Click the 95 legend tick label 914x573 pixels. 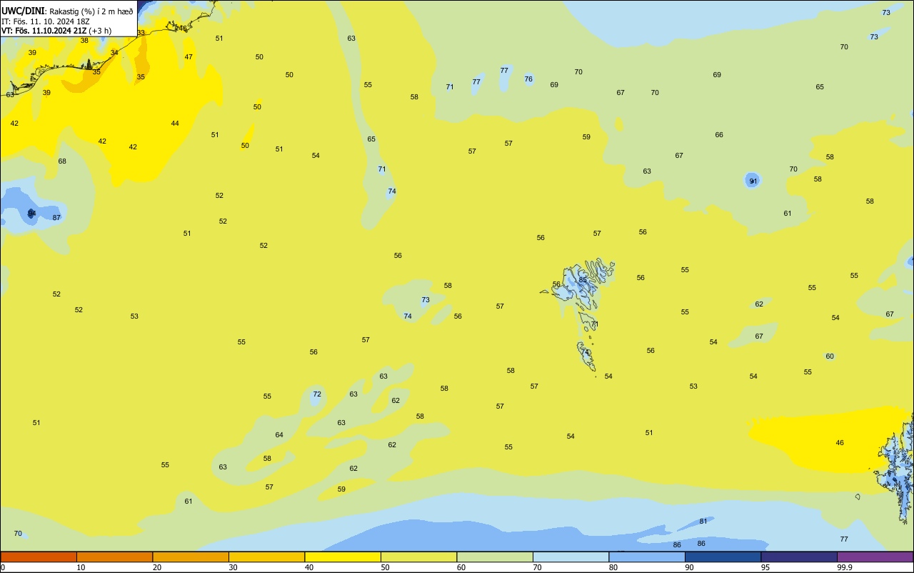pyautogui.click(x=765, y=567)
